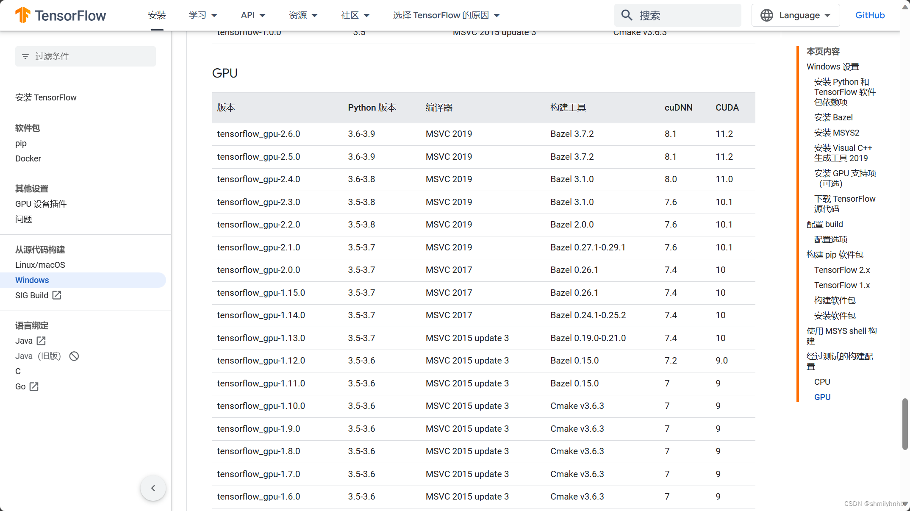
Task: Open the 社区 menu
Action: coord(355,15)
